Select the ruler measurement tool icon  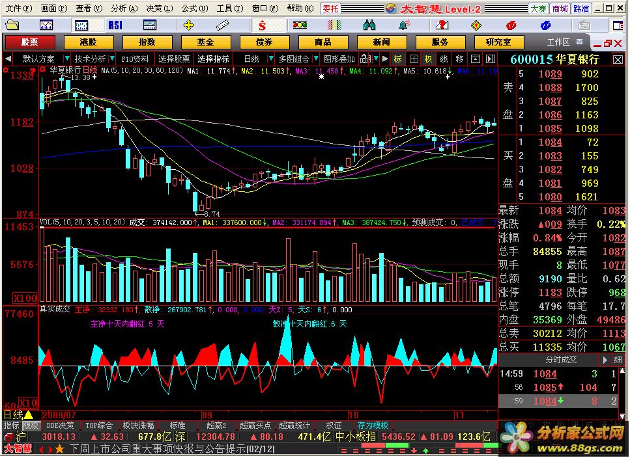coord(222,25)
